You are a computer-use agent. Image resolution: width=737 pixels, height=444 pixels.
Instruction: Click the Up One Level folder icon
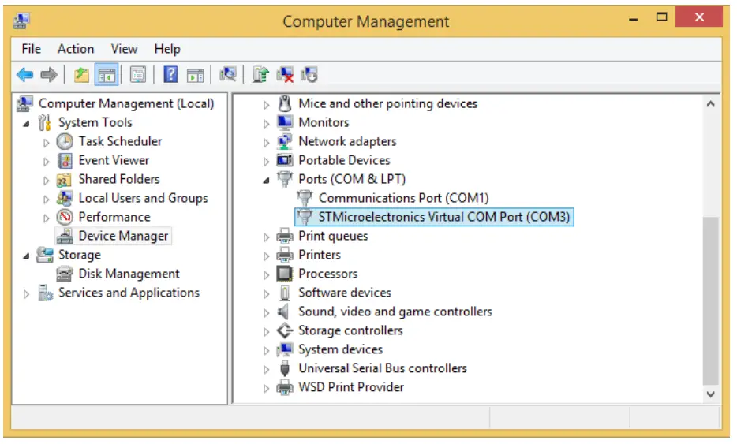[81, 75]
